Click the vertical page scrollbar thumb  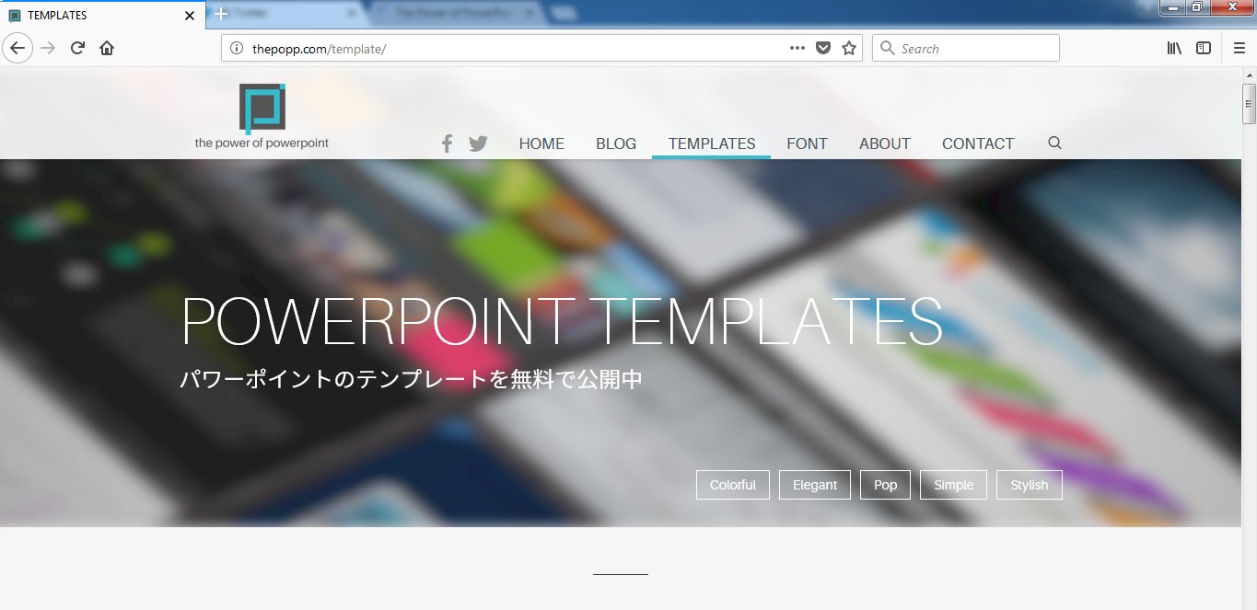pyautogui.click(x=1250, y=103)
